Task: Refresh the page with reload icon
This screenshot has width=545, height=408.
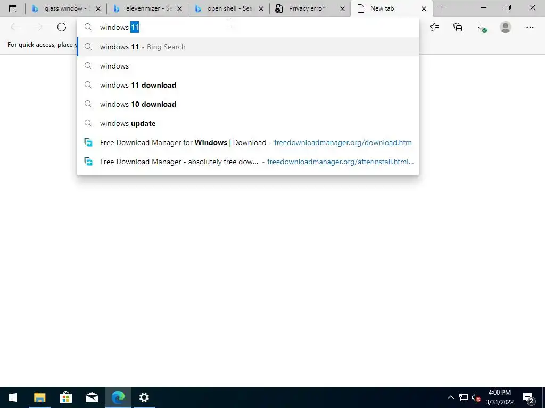Action: (x=62, y=27)
